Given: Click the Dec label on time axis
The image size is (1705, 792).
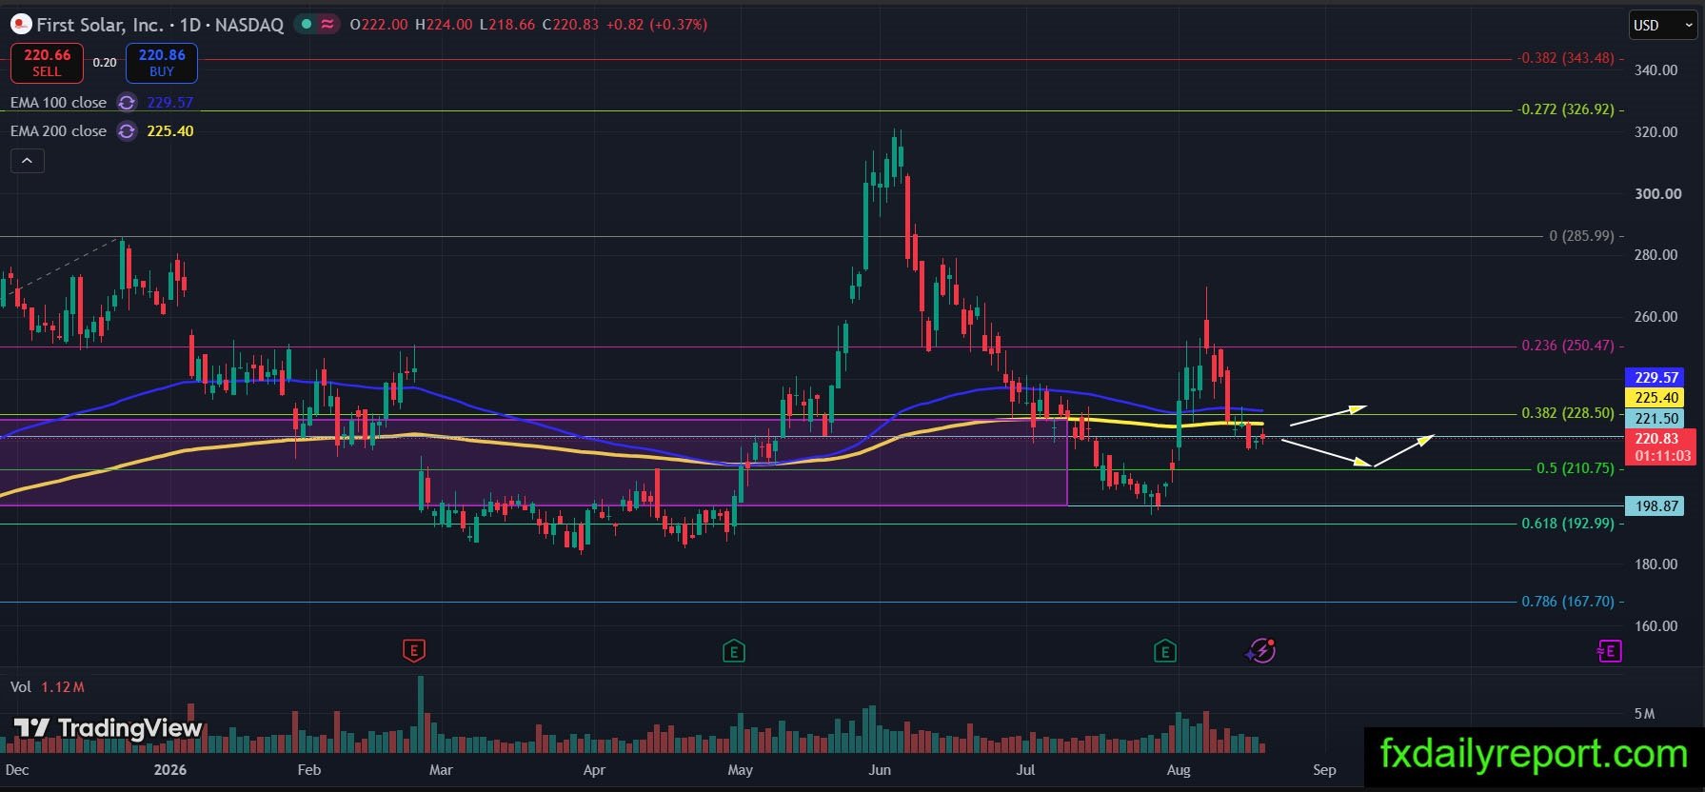Looking at the screenshot, I should point(17,770).
